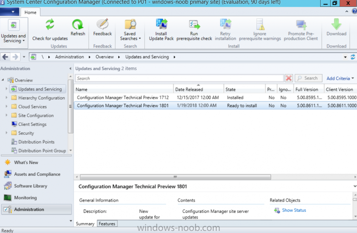Screen dimensions: 357x233
Task: Select the Home ribbon tab
Action: [x=30, y=12]
